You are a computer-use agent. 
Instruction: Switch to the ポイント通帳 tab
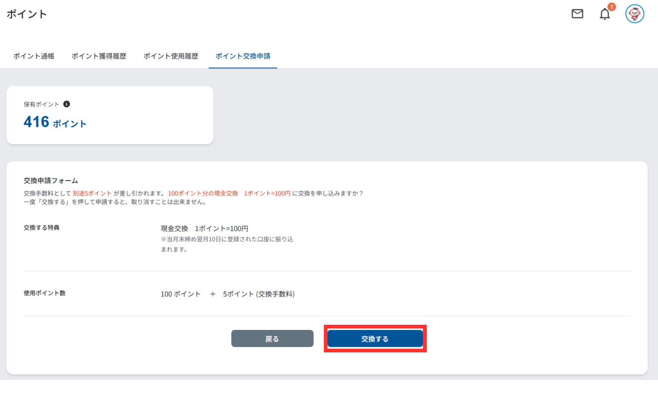(34, 56)
